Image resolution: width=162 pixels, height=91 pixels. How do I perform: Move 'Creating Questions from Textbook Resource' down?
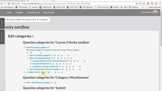click(85, 61)
